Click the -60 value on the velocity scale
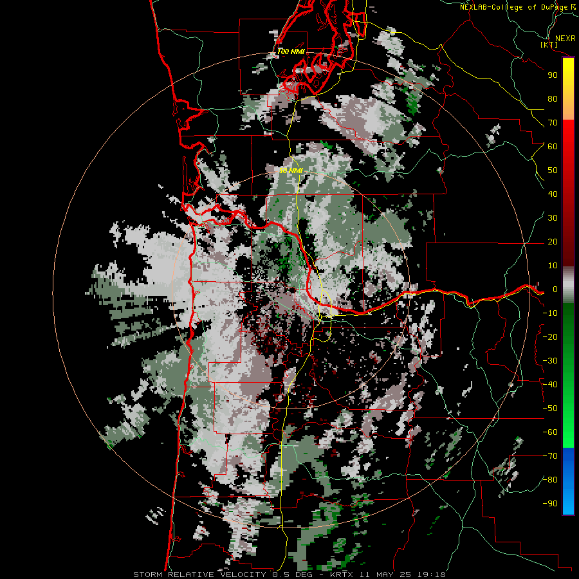 tap(550, 432)
